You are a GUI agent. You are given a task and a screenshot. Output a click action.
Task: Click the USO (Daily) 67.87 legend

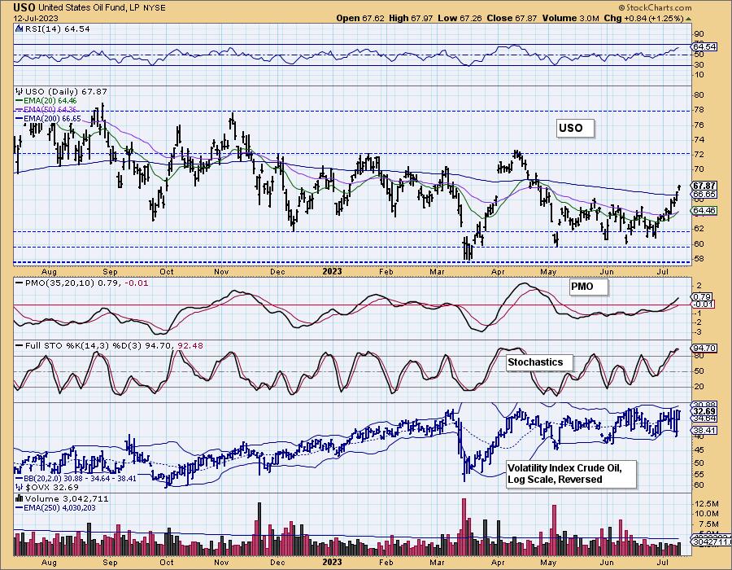pos(67,91)
